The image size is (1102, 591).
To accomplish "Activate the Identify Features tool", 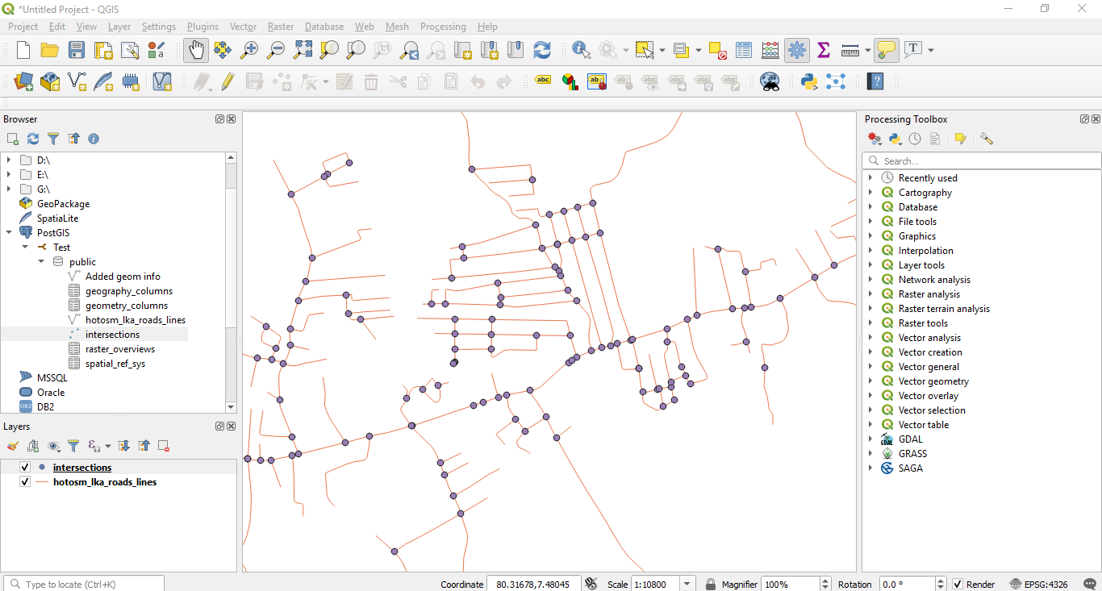I will (x=581, y=50).
